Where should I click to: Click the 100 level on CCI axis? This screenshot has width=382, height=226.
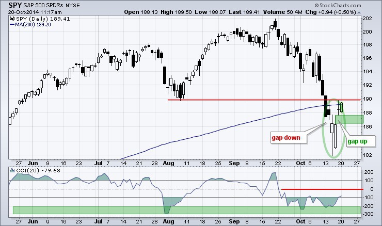click(369, 181)
